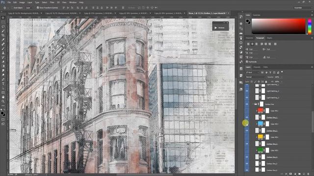Open the layer Fill dropdown arrow

point(282,82)
